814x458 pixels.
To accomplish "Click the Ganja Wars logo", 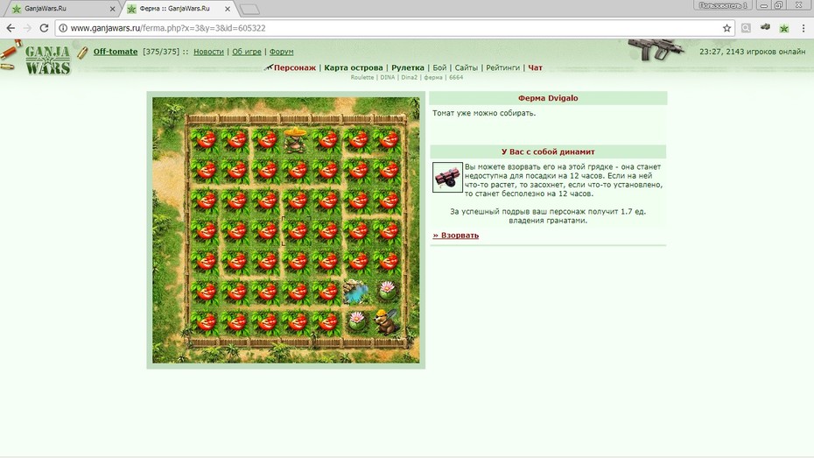I will [47, 59].
